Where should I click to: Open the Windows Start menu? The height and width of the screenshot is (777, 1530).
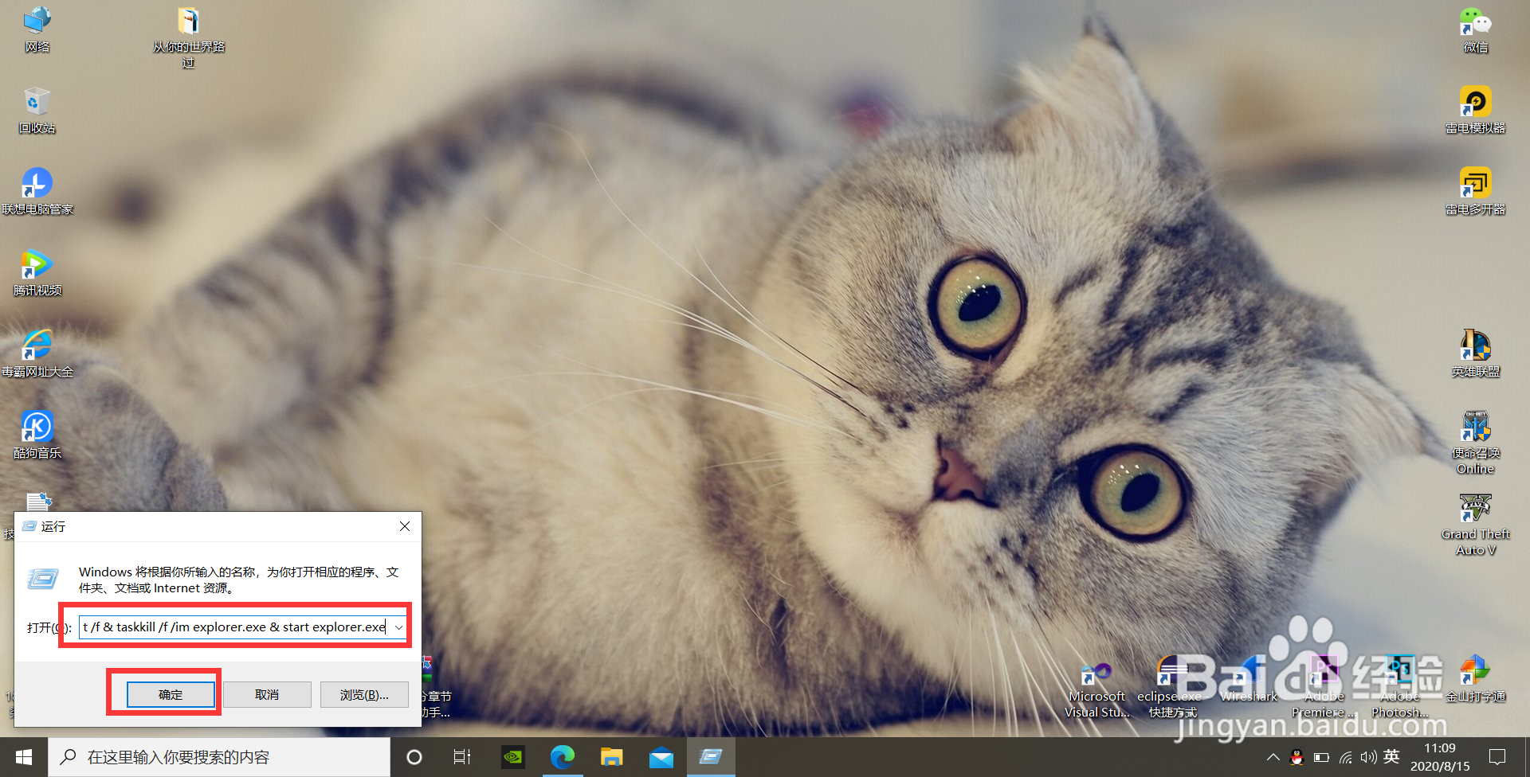coord(22,756)
